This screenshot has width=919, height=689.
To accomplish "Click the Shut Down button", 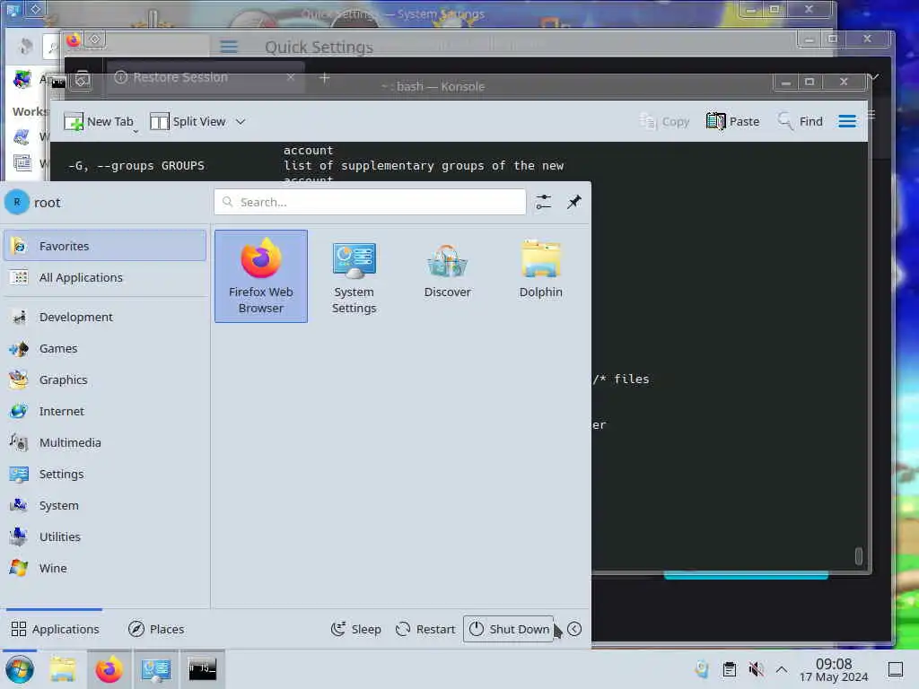I will pyautogui.click(x=508, y=629).
